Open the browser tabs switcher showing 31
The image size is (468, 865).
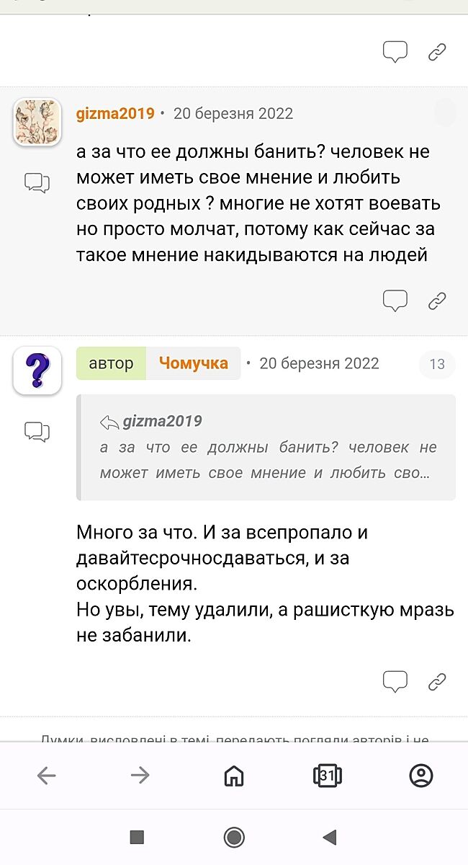pos(328,776)
